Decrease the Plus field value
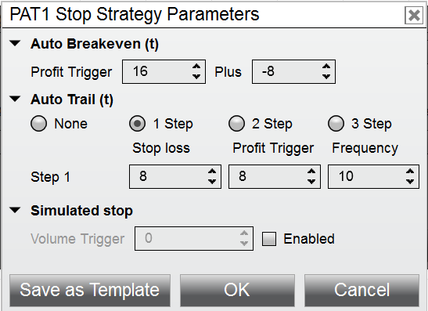This screenshot has width=428, height=311. (x=326, y=76)
